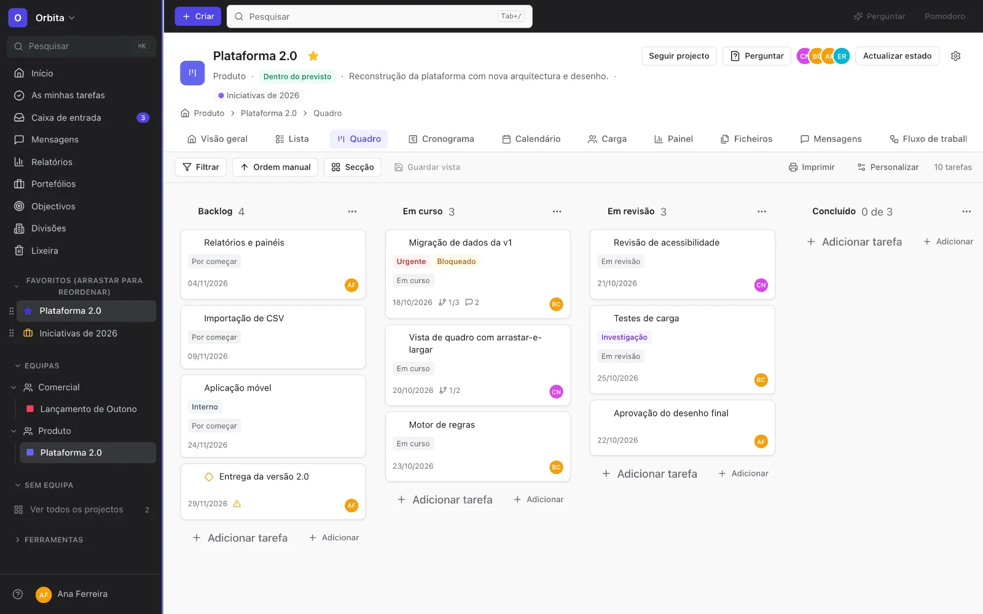Open comments on Migração de dados da v1
983x614 pixels.
tap(472, 302)
